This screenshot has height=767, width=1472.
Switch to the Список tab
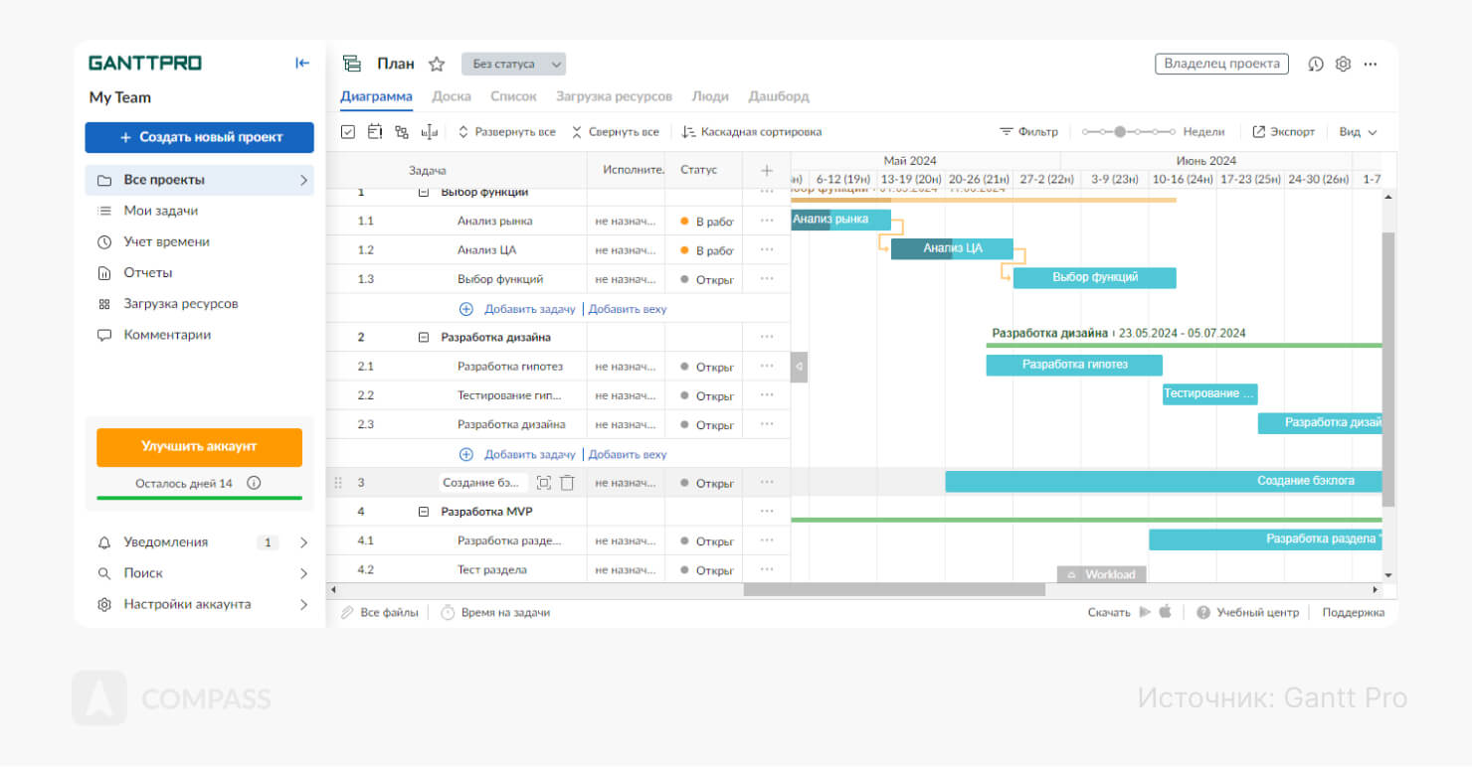pyautogui.click(x=513, y=96)
